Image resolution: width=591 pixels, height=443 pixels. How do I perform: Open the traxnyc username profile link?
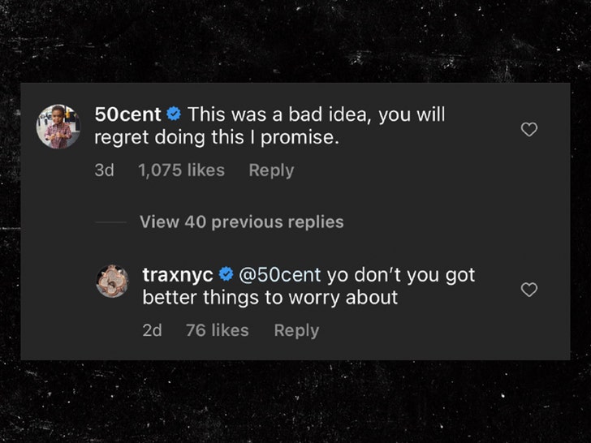[178, 274]
